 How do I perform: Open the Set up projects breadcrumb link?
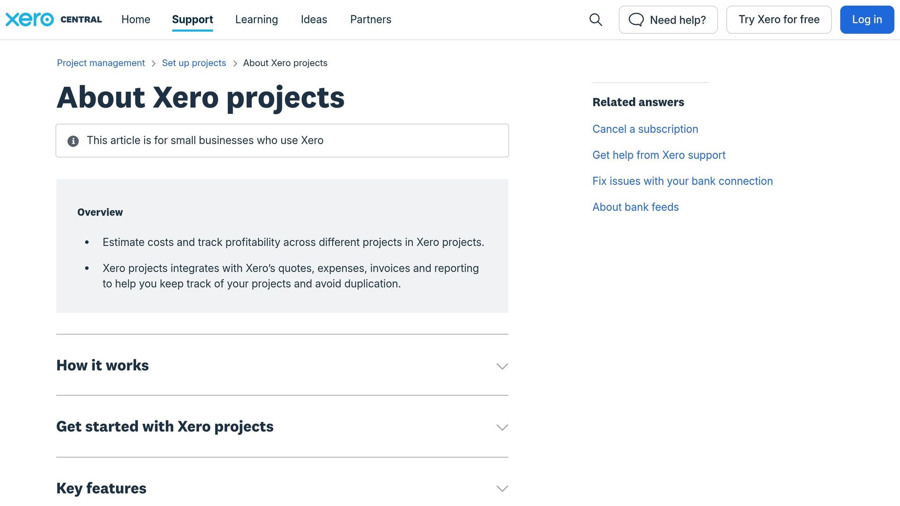[194, 63]
